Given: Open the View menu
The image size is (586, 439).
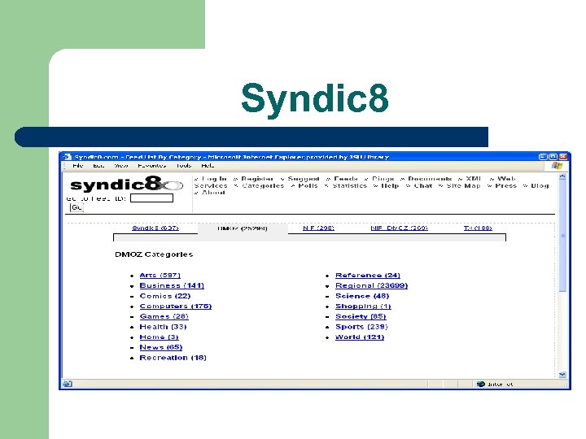Looking at the screenshot, I should pos(121,165).
